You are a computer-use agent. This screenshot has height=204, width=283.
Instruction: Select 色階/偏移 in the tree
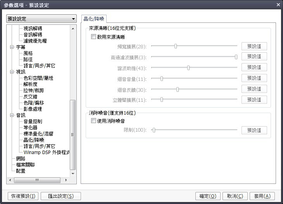34,103
